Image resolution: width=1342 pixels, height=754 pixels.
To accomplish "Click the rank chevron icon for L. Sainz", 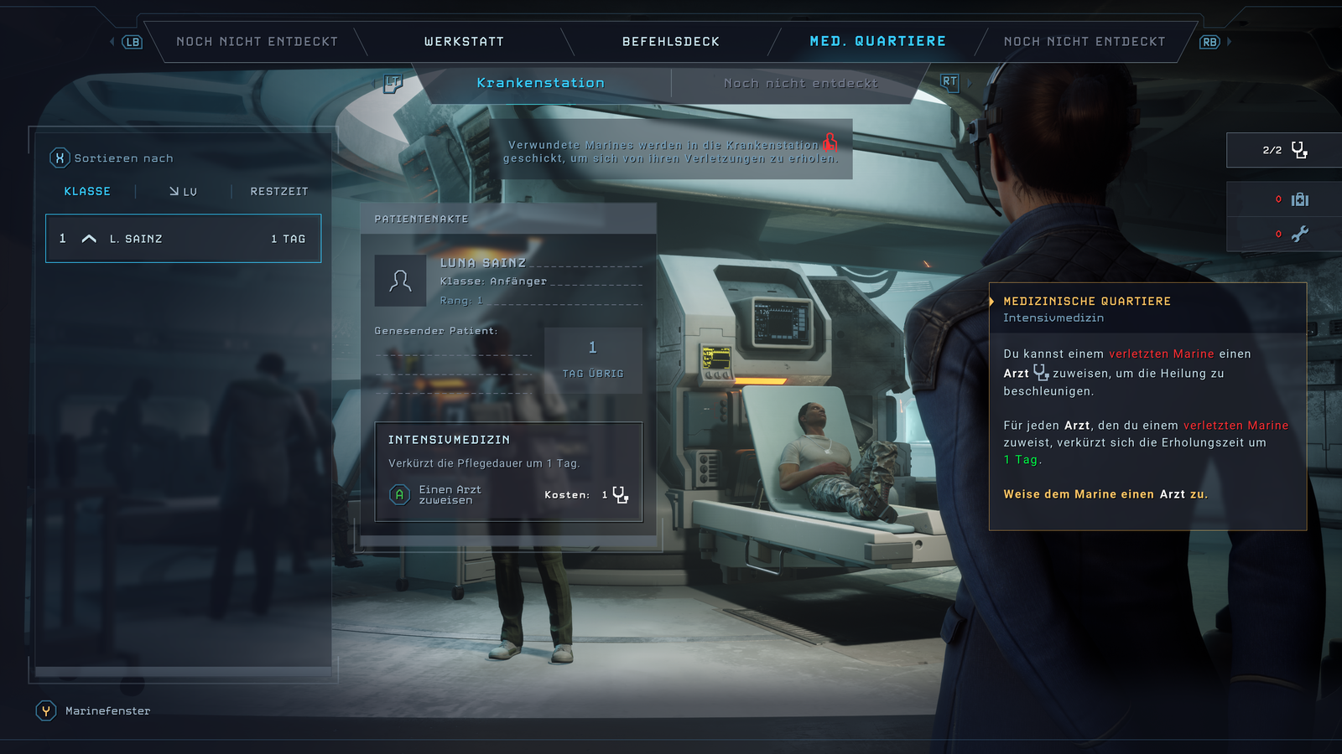I will 89,239.
